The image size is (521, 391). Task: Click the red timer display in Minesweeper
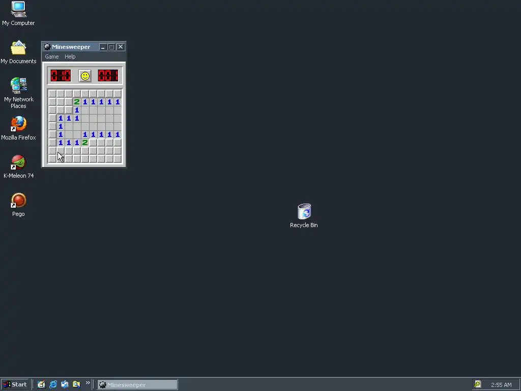[108, 75]
